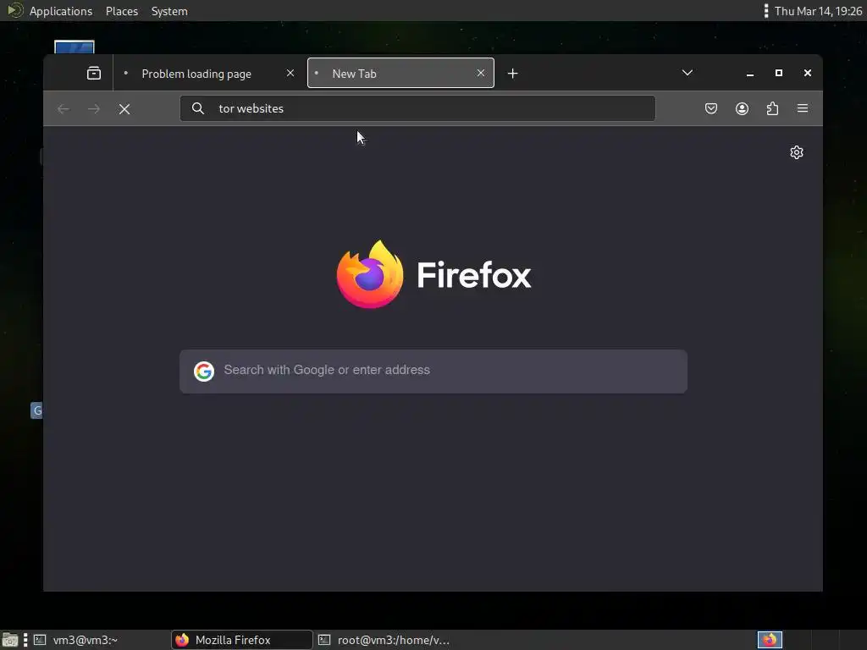
Task: Click the Search with Google field
Action: [x=433, y=371]
